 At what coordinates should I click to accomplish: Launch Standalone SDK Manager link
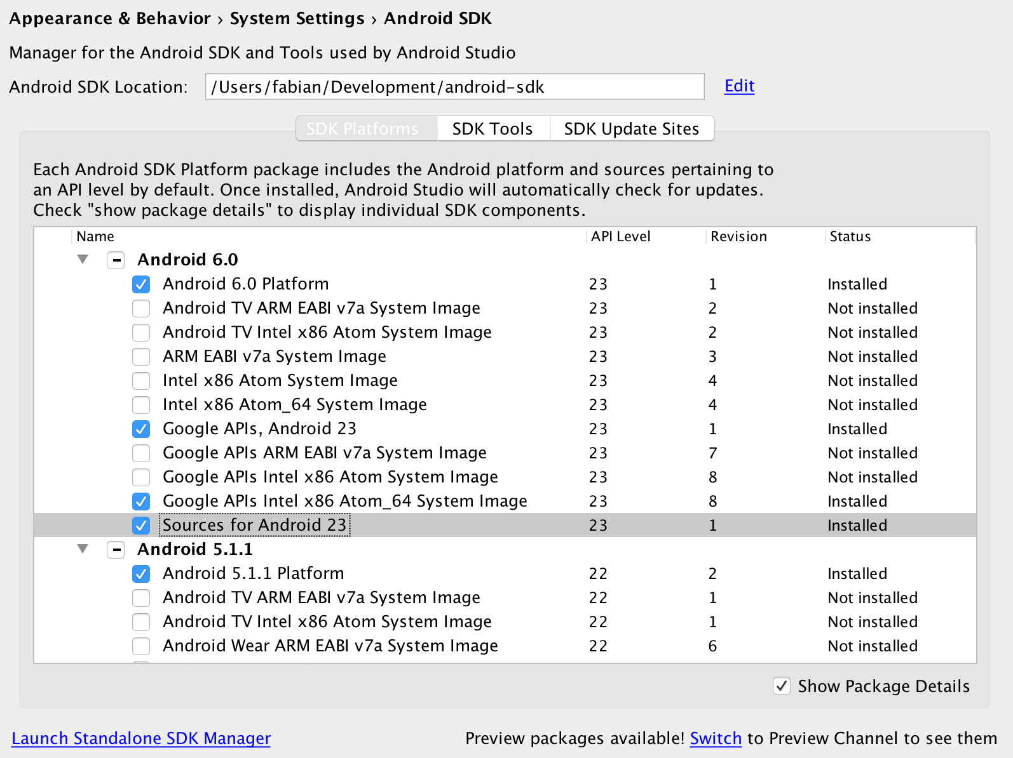click(141, 738)
